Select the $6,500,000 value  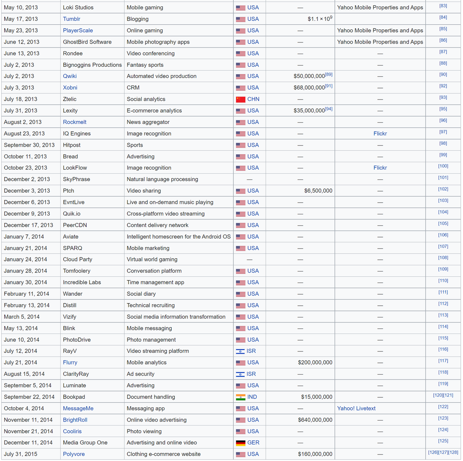pos(318,191)
